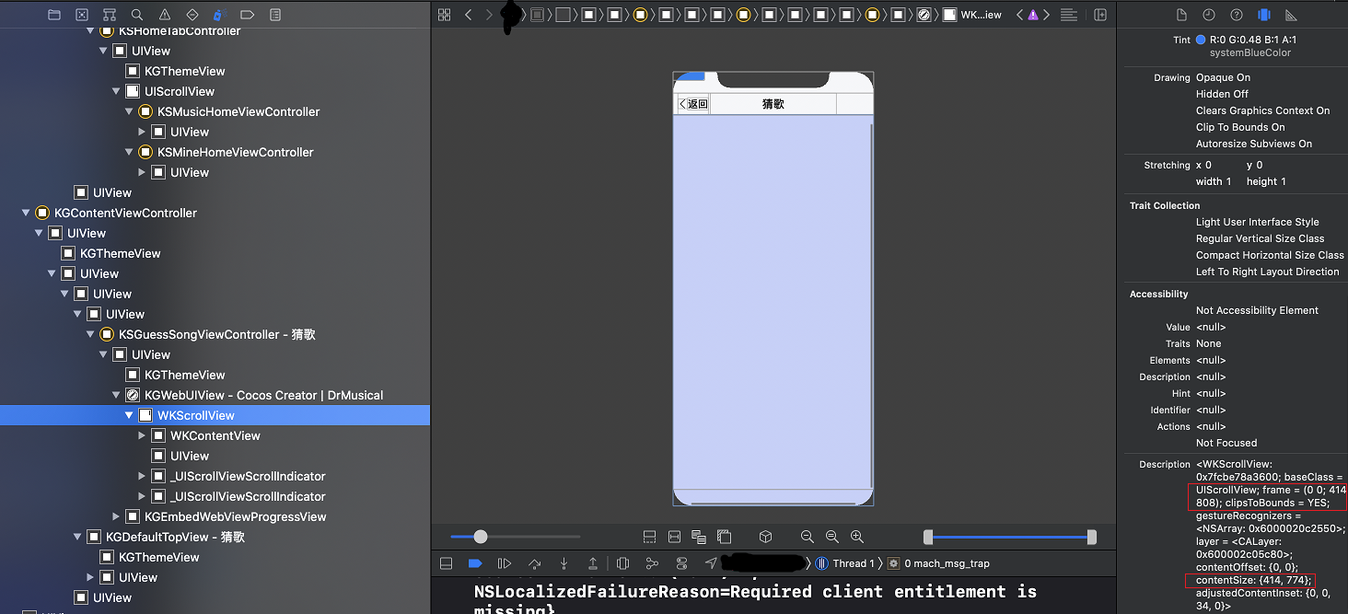
Task: Hide the debug area
Action: tap(446, 563)
